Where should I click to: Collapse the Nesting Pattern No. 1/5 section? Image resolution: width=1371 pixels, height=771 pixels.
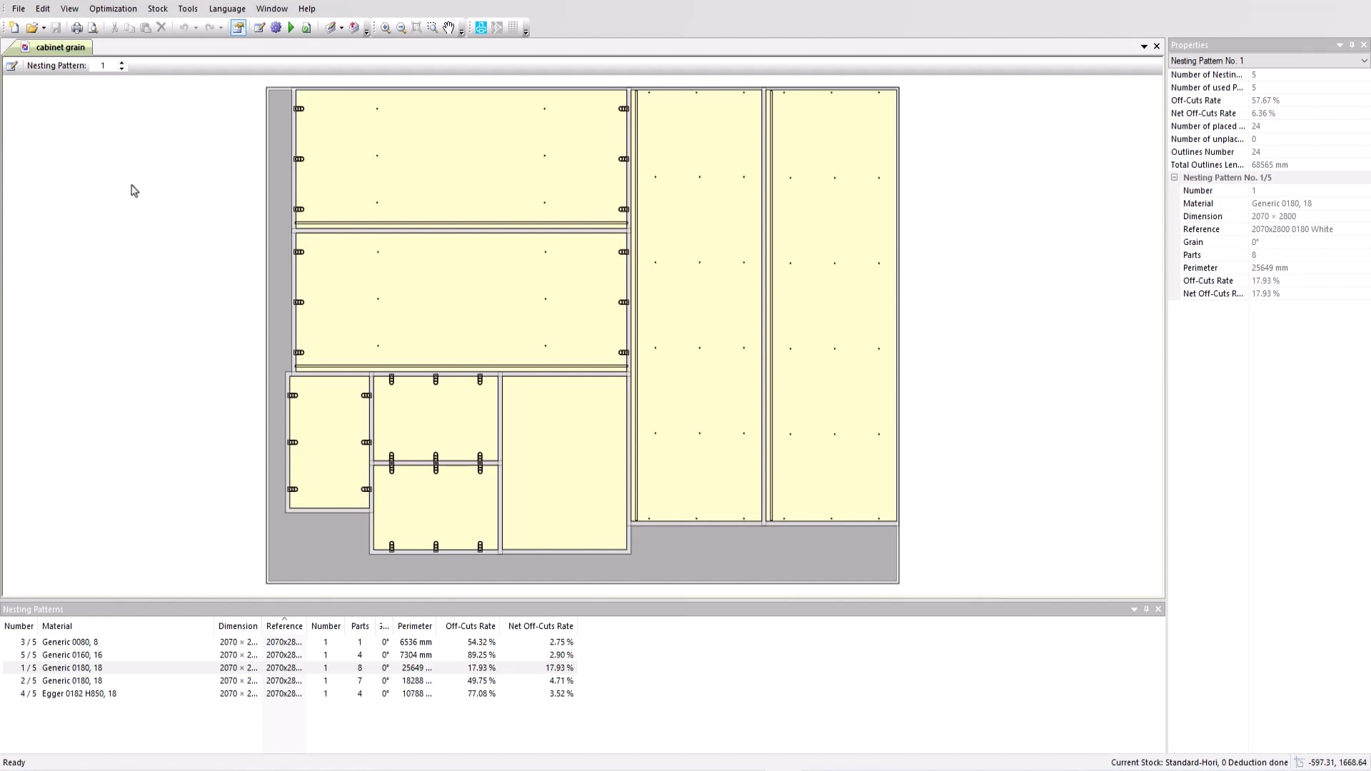tap(1173, 177)
